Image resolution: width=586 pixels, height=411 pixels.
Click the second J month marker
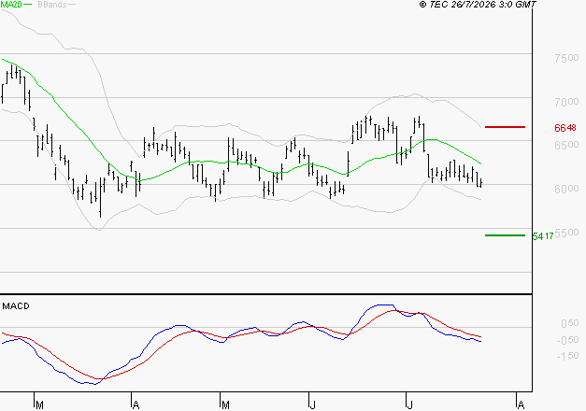410,404
